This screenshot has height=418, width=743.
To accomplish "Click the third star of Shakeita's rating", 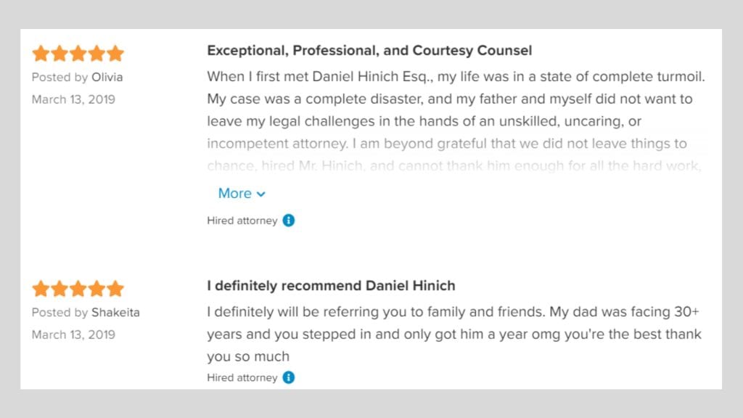I will [x=78, y=289].
